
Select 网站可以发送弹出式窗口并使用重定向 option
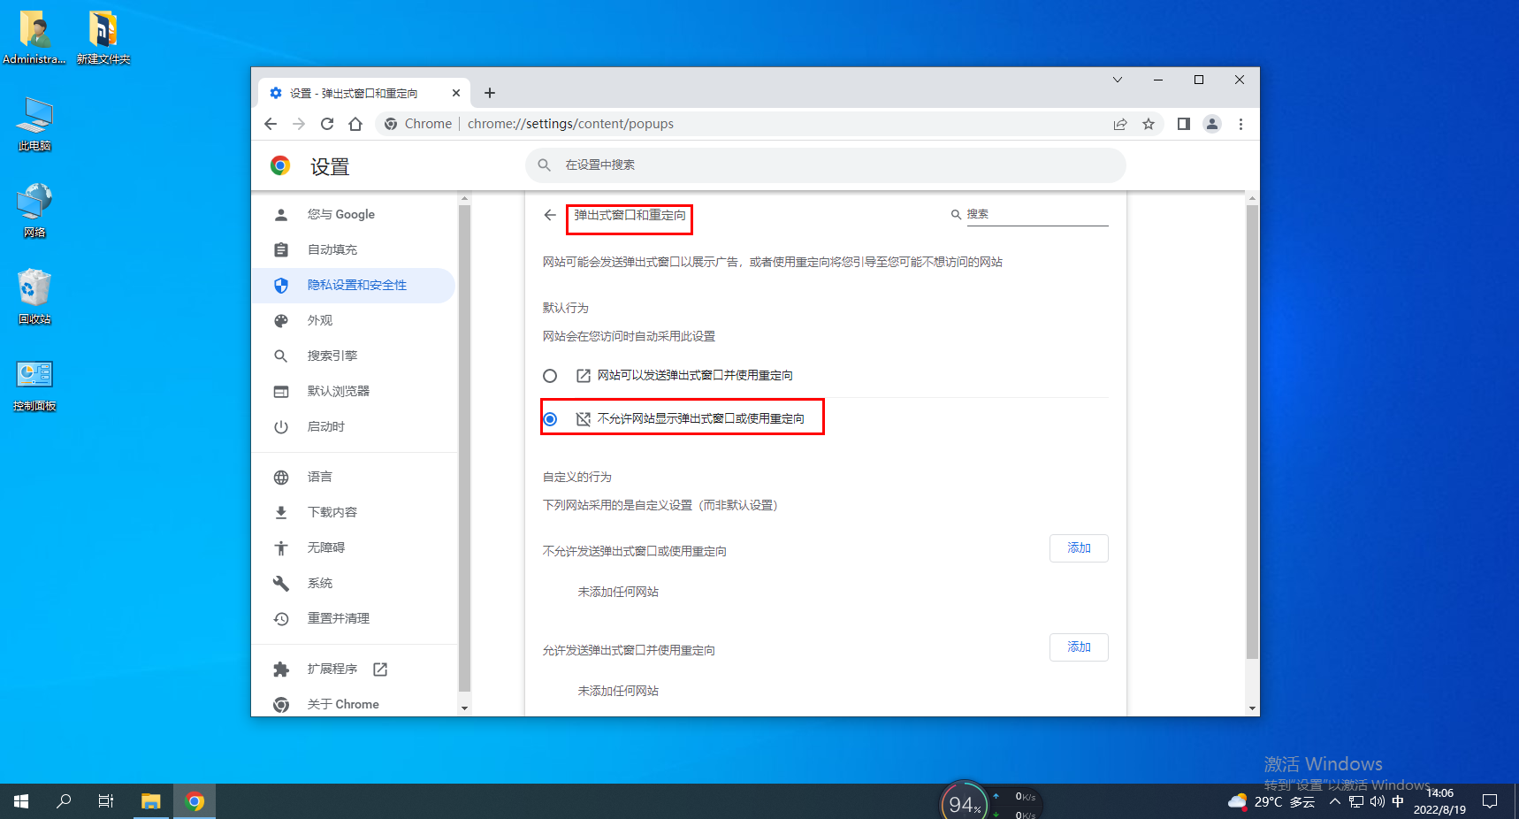click(x=550, y=375)
